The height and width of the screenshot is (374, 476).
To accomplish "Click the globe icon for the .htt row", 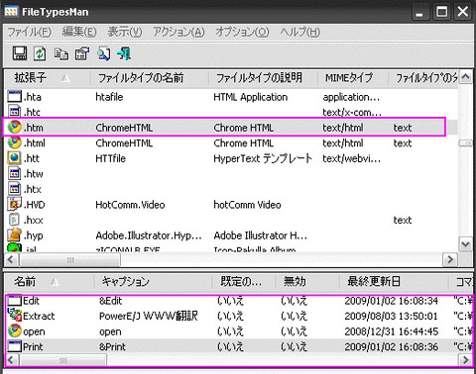I will pyautogui.click(x=15, y=158).
